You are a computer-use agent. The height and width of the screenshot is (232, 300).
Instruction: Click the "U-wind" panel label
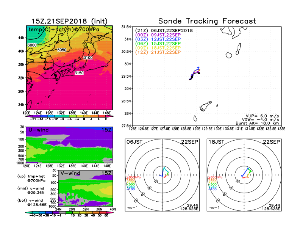[39, 130]
